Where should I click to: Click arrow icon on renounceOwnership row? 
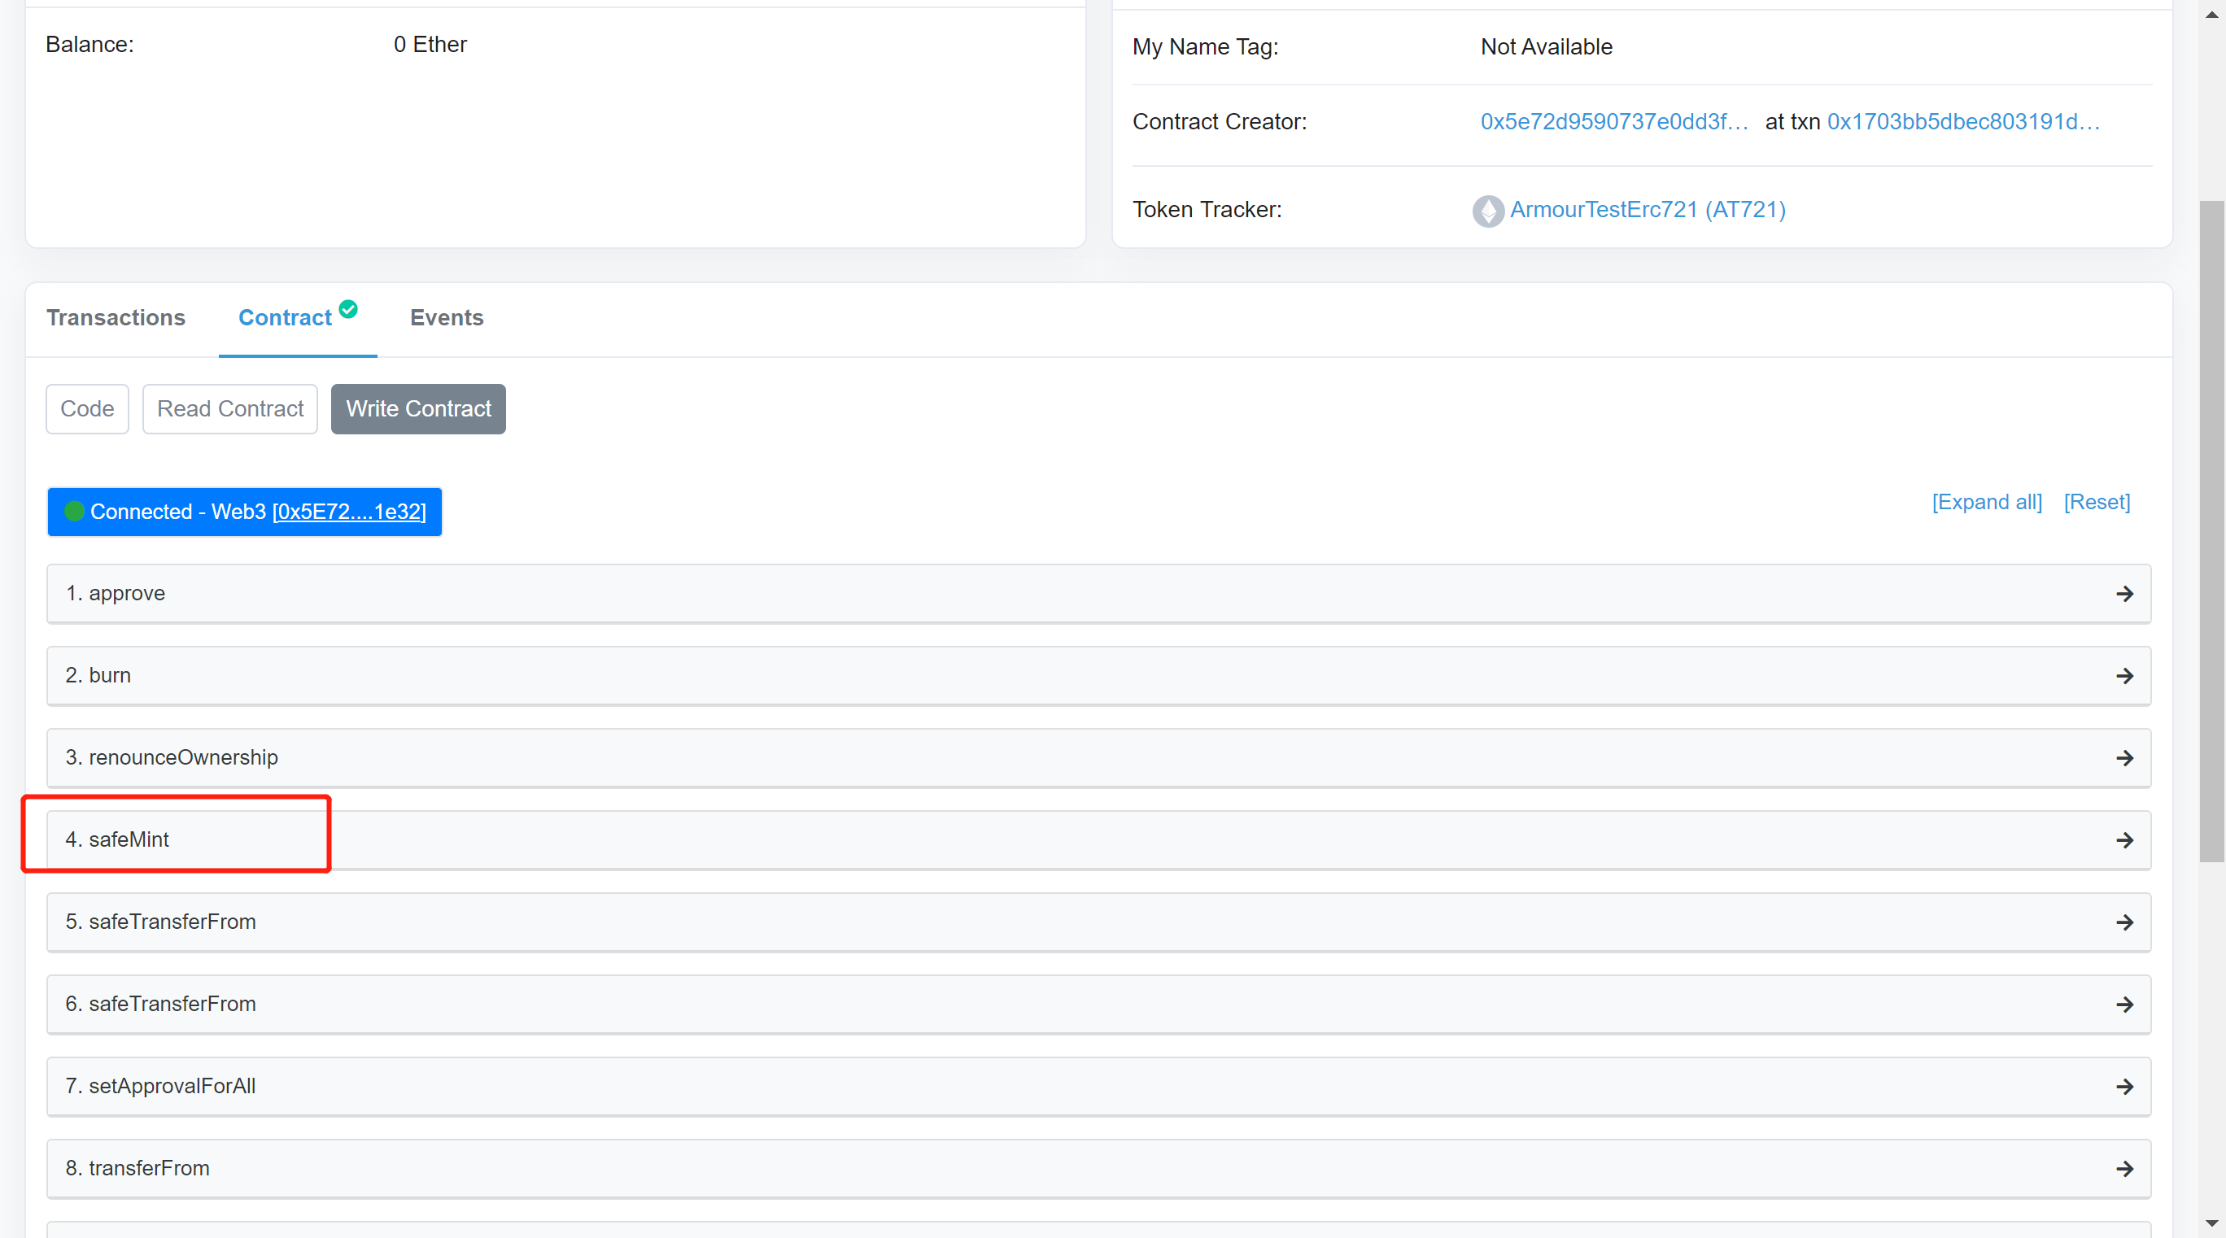[x=2124, y=757]
